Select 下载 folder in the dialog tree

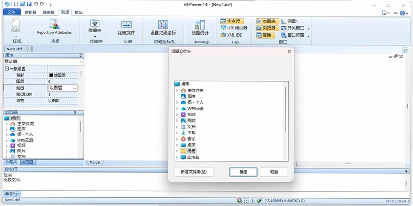point(192,133)
